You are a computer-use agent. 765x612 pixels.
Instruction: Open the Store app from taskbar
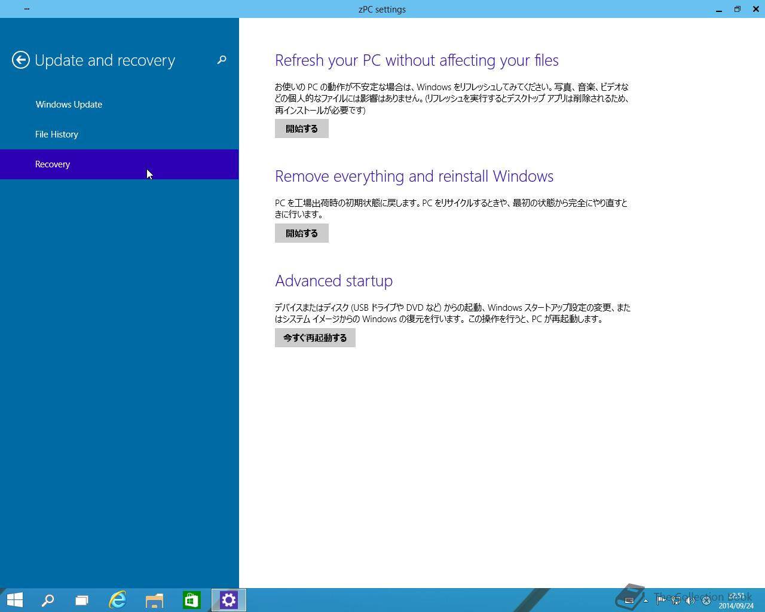tap(191, 600)
